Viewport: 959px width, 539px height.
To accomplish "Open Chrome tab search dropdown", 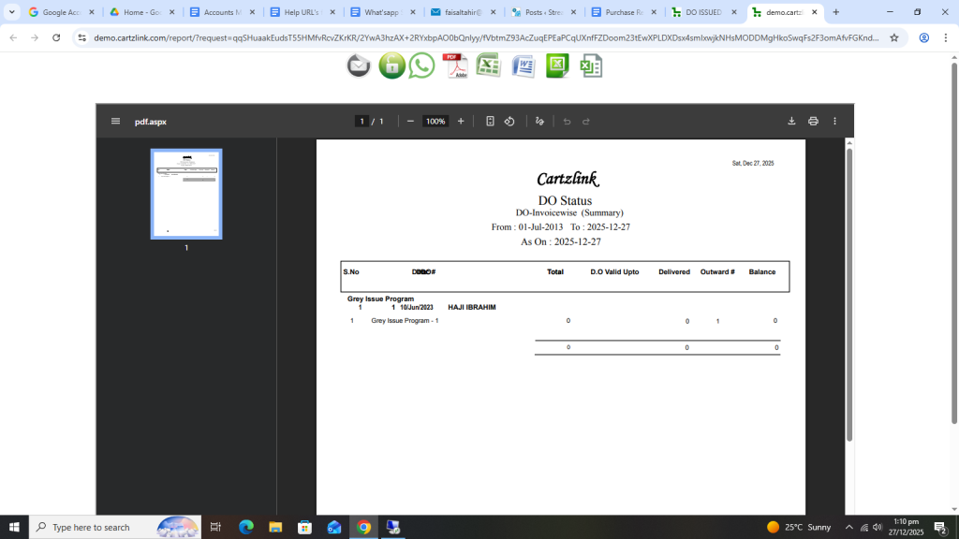I will 12,12.
